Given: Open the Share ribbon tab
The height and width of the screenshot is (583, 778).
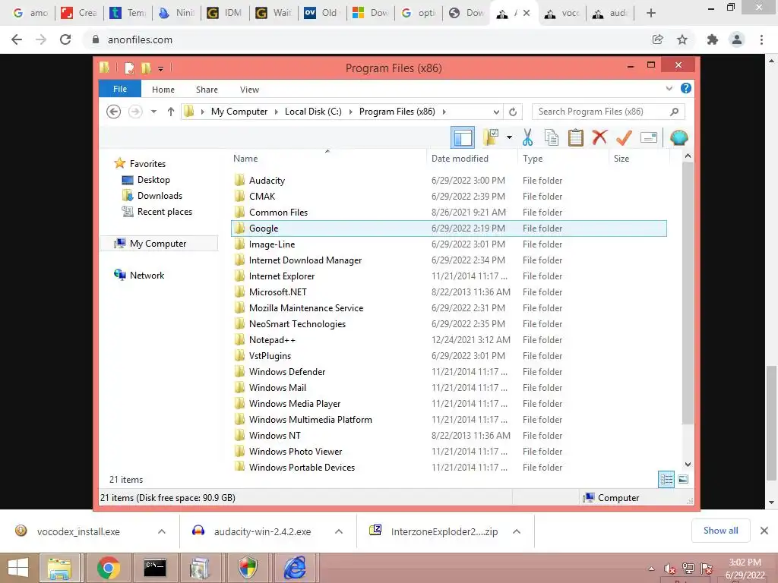Looking at the screenshot, I should pos(207,90).
